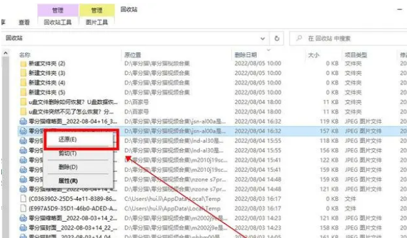The height and width of the screenshot is (238, 407).
Task: Click the search magnifier icon
Action: click(x=299, y=38)
